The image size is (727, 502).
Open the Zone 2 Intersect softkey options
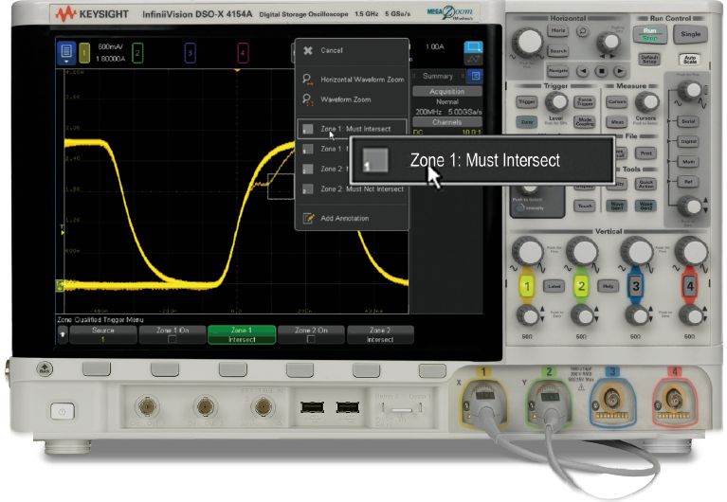tap(380, 334)
